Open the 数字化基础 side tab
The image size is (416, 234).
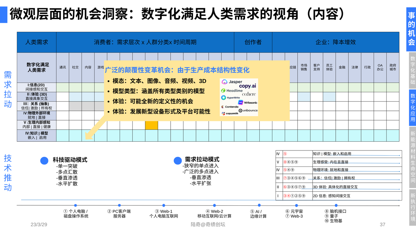coord(412,70)
